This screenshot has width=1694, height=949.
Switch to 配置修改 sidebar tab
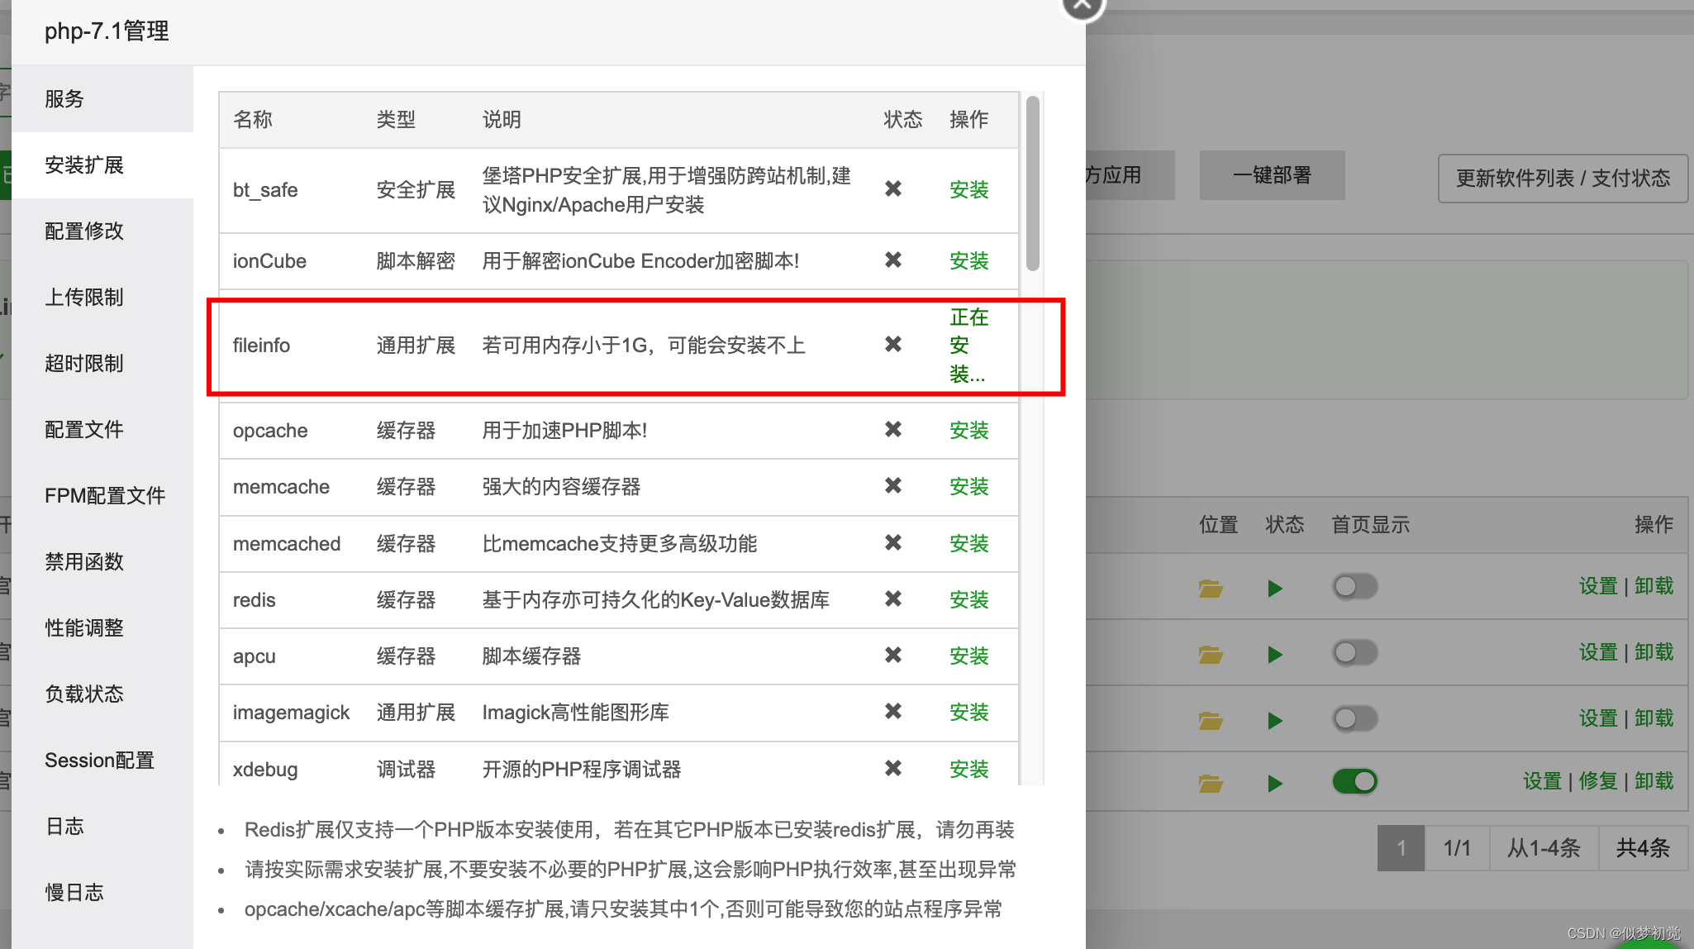tap(84, 231)
